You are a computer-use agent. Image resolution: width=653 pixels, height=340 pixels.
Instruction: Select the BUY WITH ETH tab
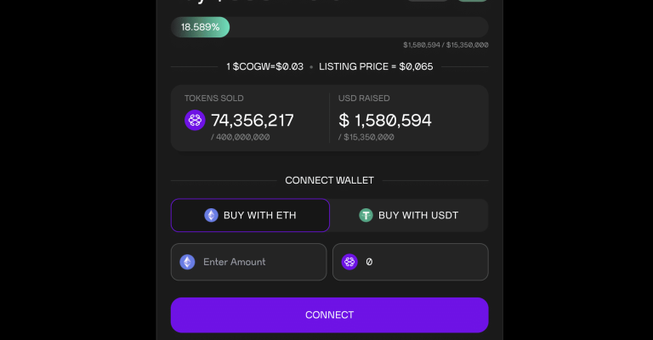[250, 215]
